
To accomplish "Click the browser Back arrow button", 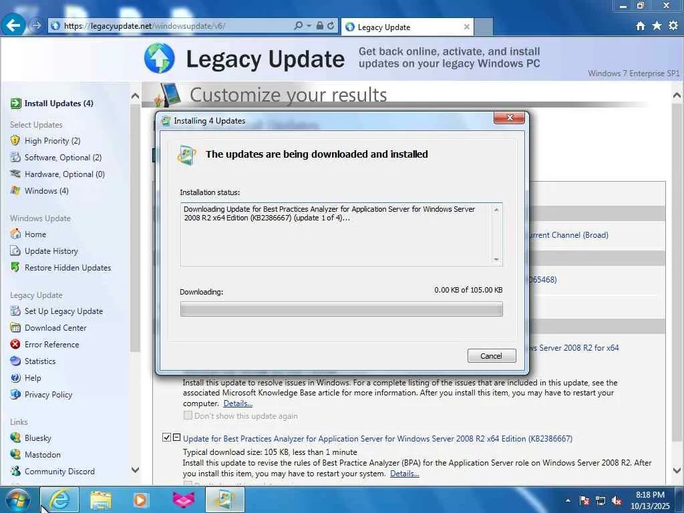I will (13, 25).
